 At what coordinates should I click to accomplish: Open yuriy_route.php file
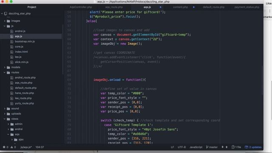(x=24, y=103)
